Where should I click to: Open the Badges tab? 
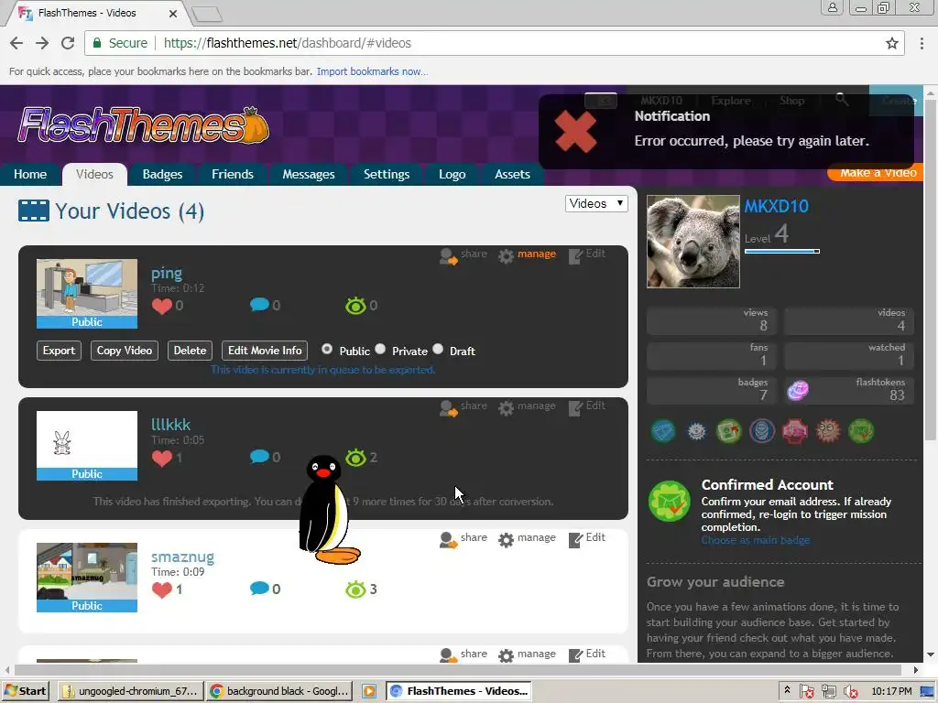point(162,174)
